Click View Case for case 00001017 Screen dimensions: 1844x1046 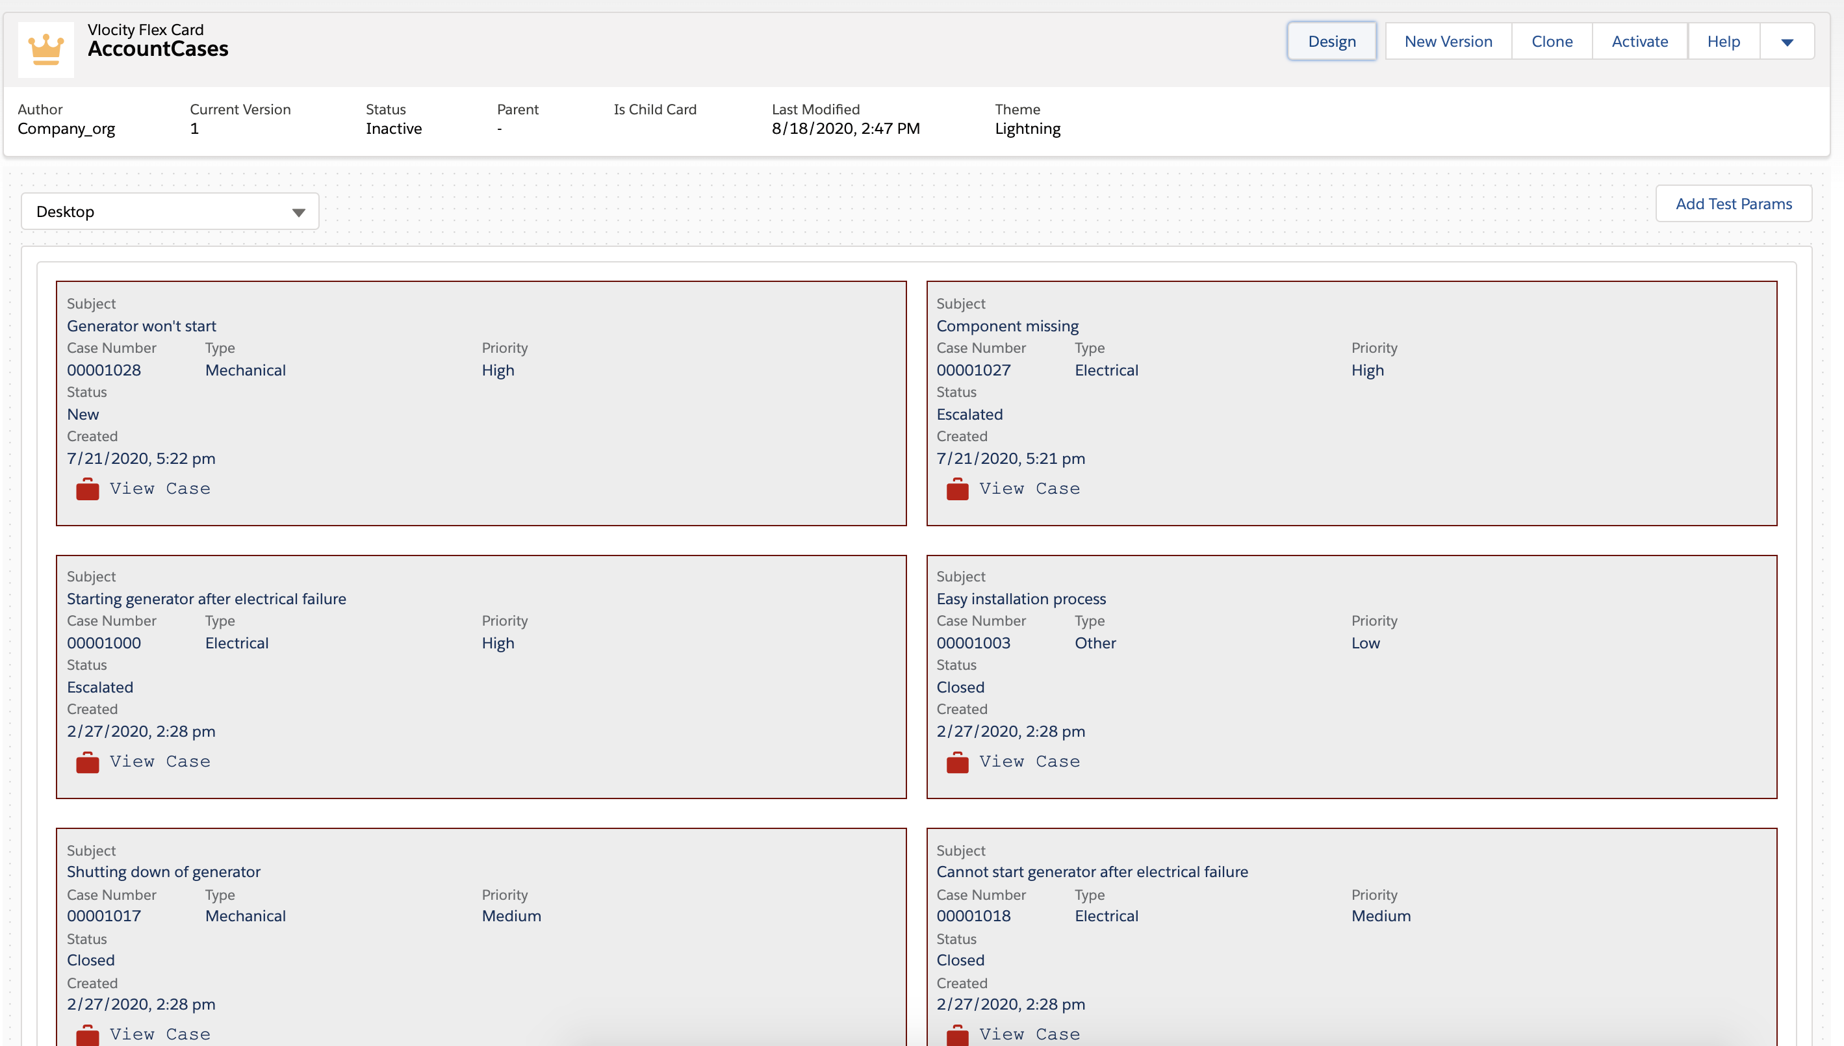(x=159, y=1034)
